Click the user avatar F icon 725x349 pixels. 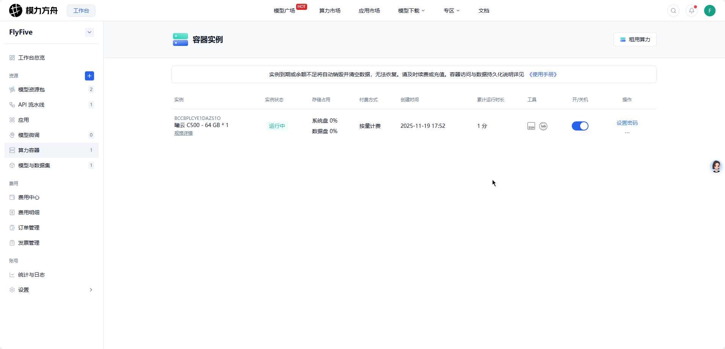709,11
